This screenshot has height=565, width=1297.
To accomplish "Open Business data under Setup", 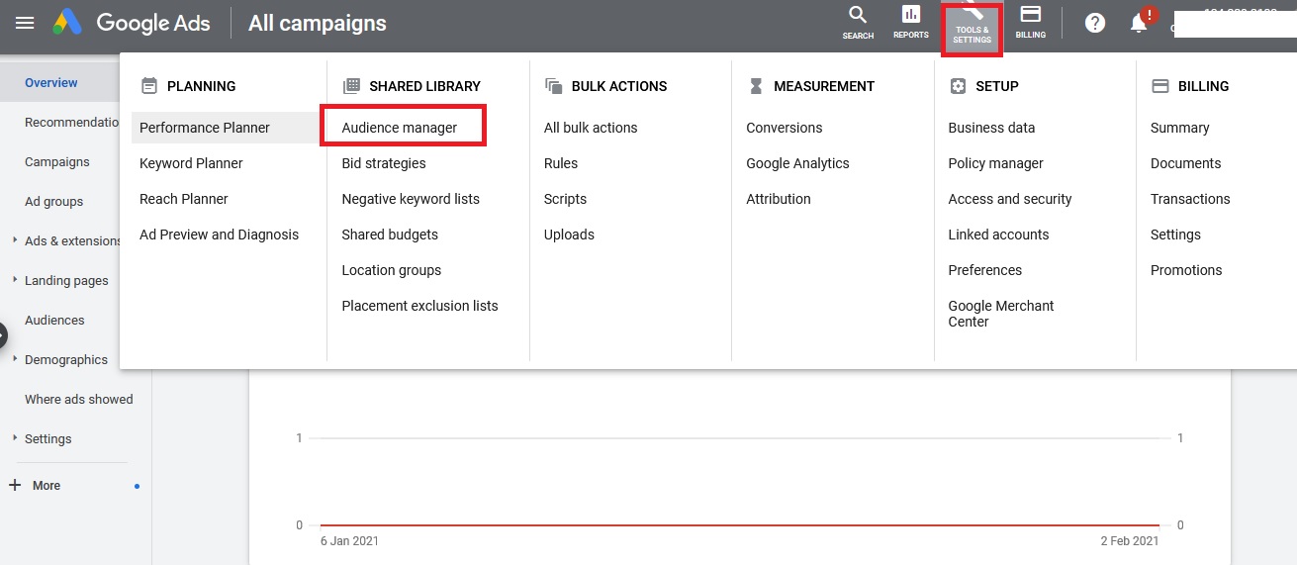I will (x=992, y=128).
